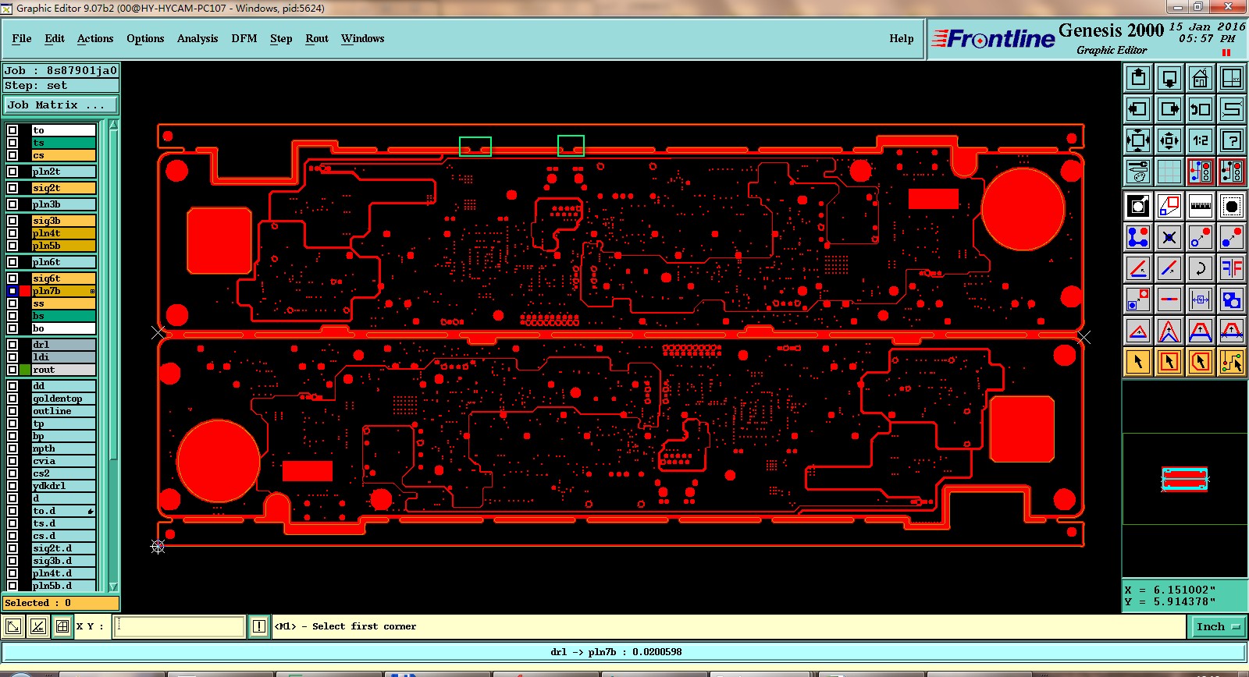Toggle checkbox for layer cs
Screen dimensions: 1249x677
[x=12, y=155]
